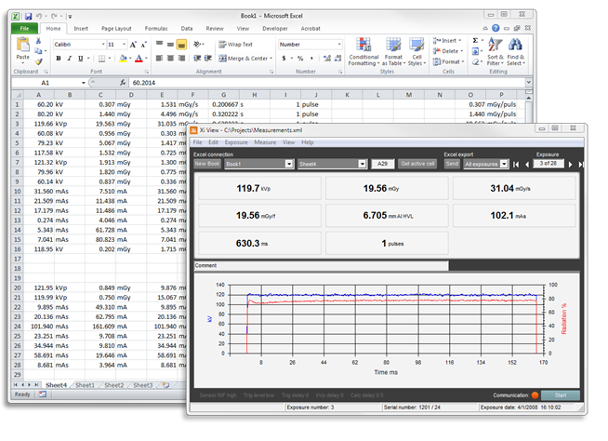Go to next exposure with right arrow
The height and width of the screenshot is (441, 608).
point(570,165)
